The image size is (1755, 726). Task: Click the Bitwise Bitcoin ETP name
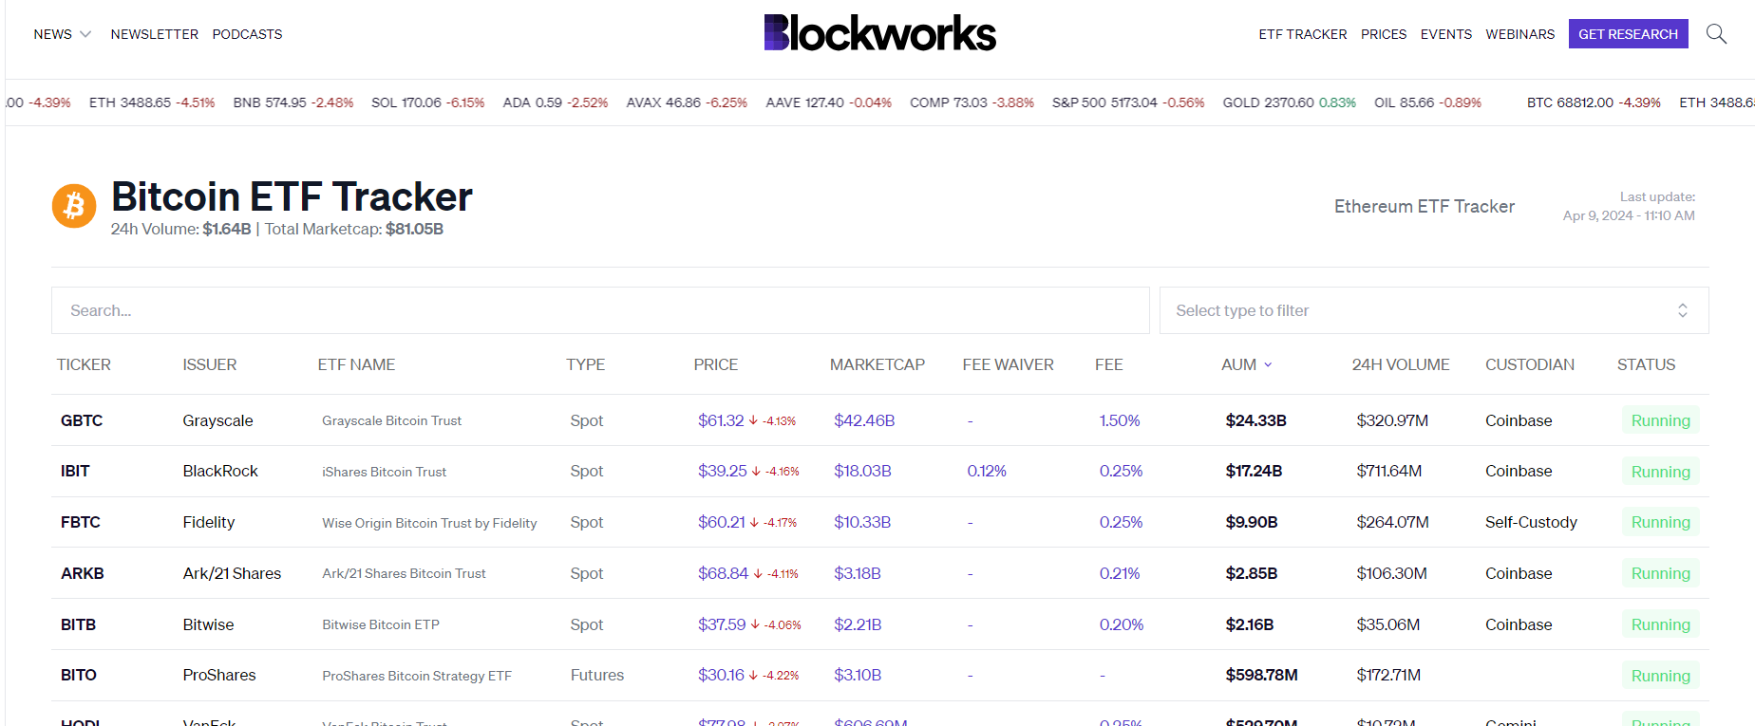click(x=381, y=624)
